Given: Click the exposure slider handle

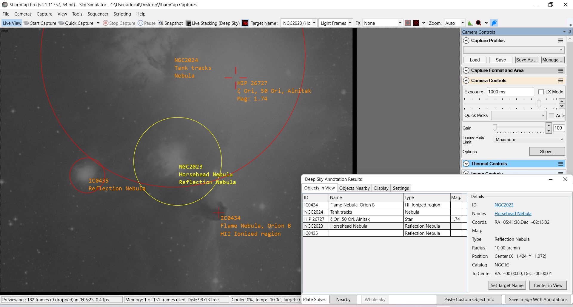Looking at the screenshot, I should 539,104.
